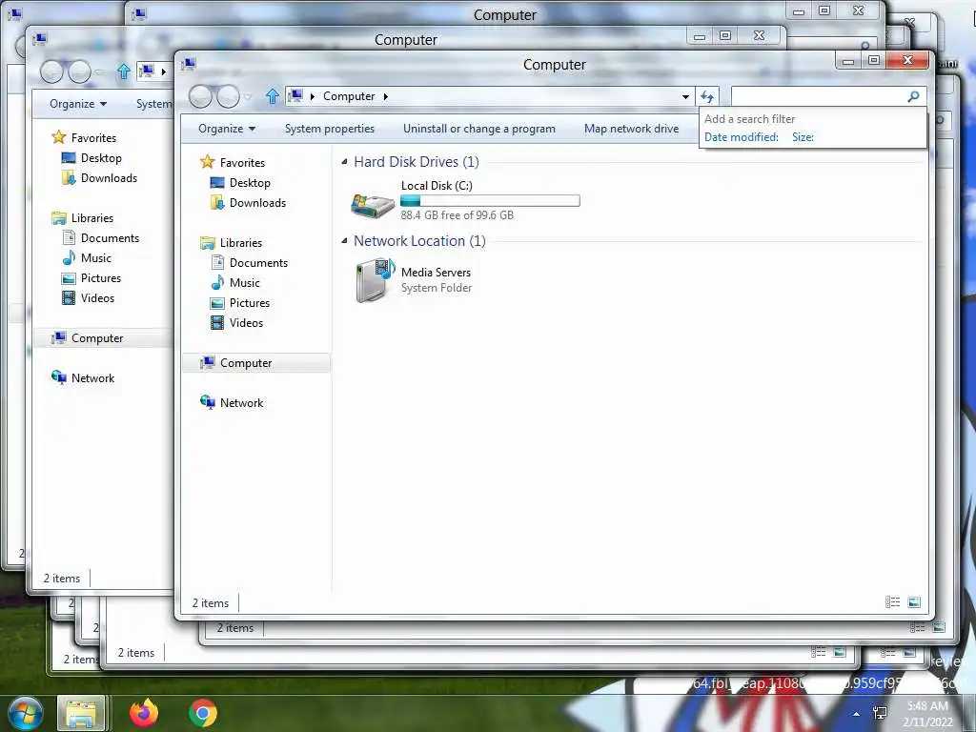
Task: Click the 'System Folder' label under Media Servers
Action: click(x=437, y=288)
